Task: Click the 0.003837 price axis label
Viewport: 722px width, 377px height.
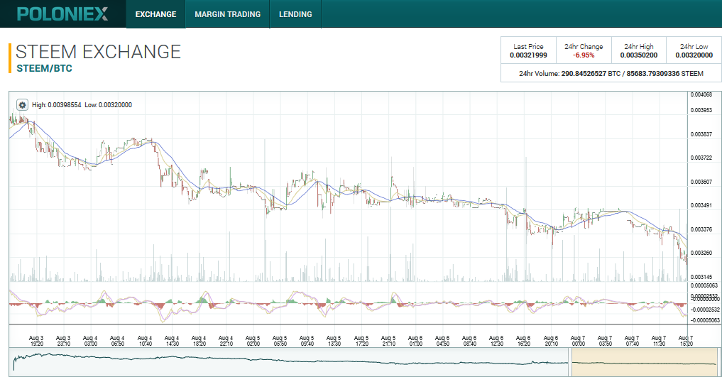Action: [701, 134]
